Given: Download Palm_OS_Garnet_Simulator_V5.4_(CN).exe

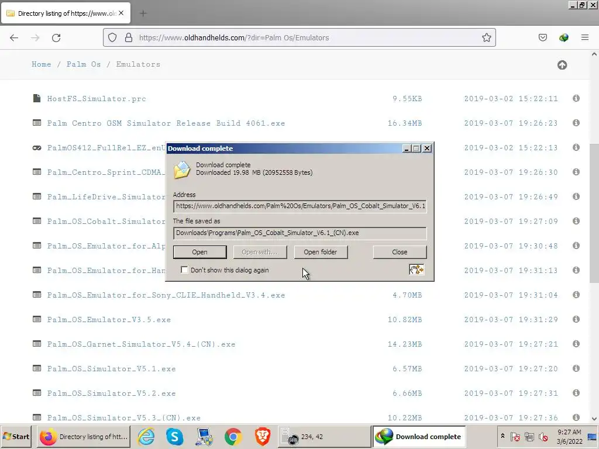Looking at the screenshot, I should coord(142,344).
